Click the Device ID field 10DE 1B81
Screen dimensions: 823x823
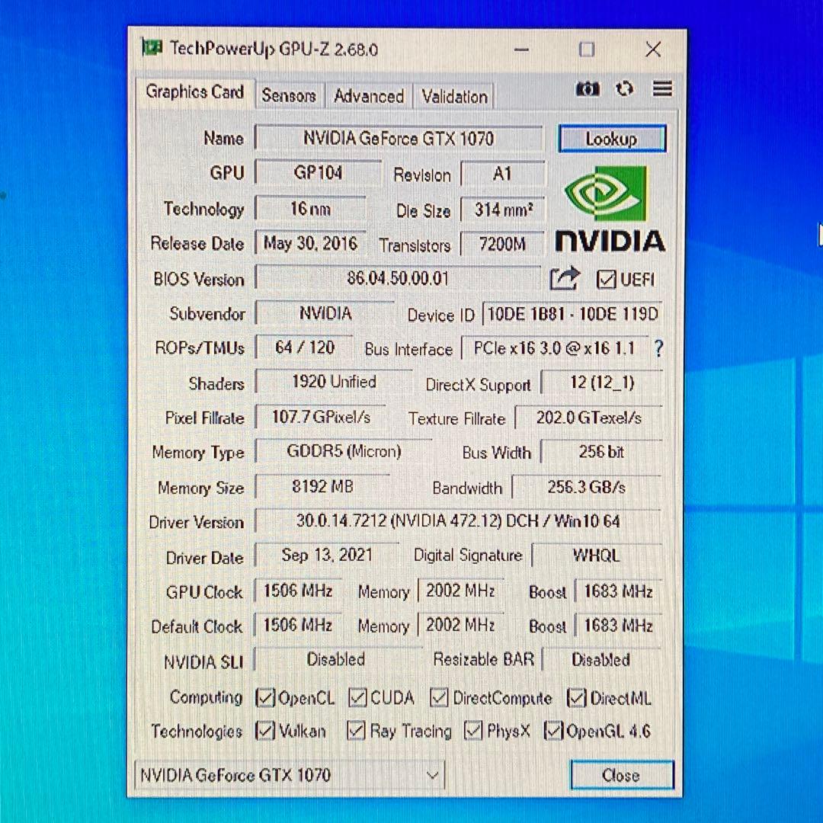pos(572,314)
